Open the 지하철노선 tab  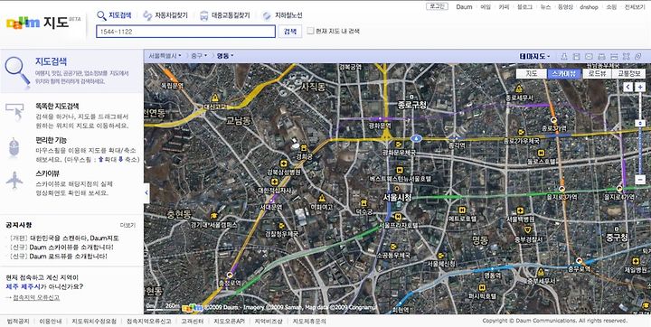point(282,15)
